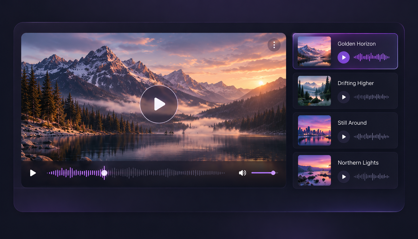The image size is (418, 239).
Task: Click the Golden Horizon title text
Action: [356, 44]
